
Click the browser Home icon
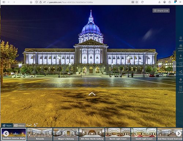[31, 2]
